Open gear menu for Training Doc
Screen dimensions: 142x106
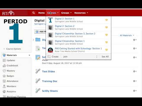point(135,81)
